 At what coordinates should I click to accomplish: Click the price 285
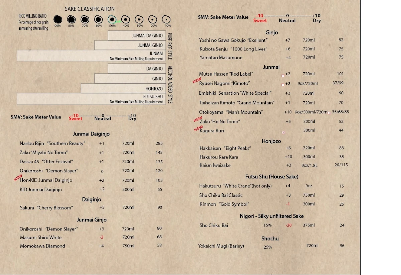159,143
